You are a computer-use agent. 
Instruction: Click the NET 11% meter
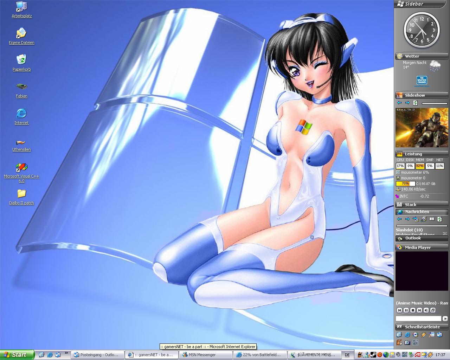(439, 166)
